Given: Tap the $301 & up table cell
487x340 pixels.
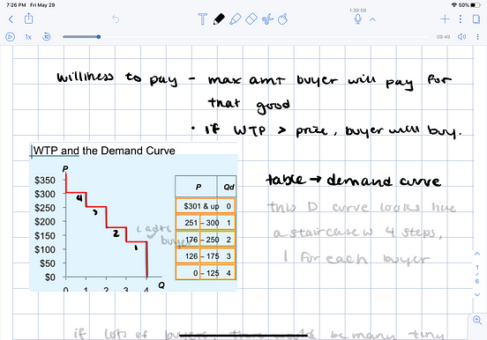Looking at the screenshot, I should coord(201,206).
